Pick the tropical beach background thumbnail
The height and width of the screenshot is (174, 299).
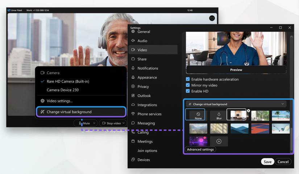tap(281, 115)
